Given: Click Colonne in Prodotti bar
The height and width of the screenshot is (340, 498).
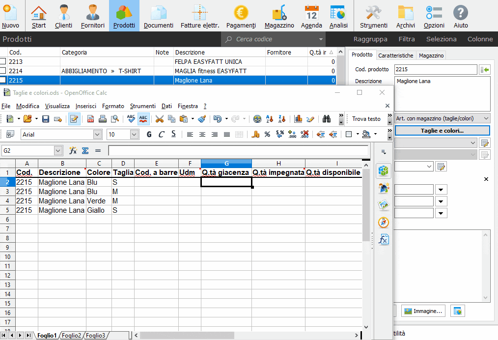Looking at the screenshot, I should click(x=480, y=39).
